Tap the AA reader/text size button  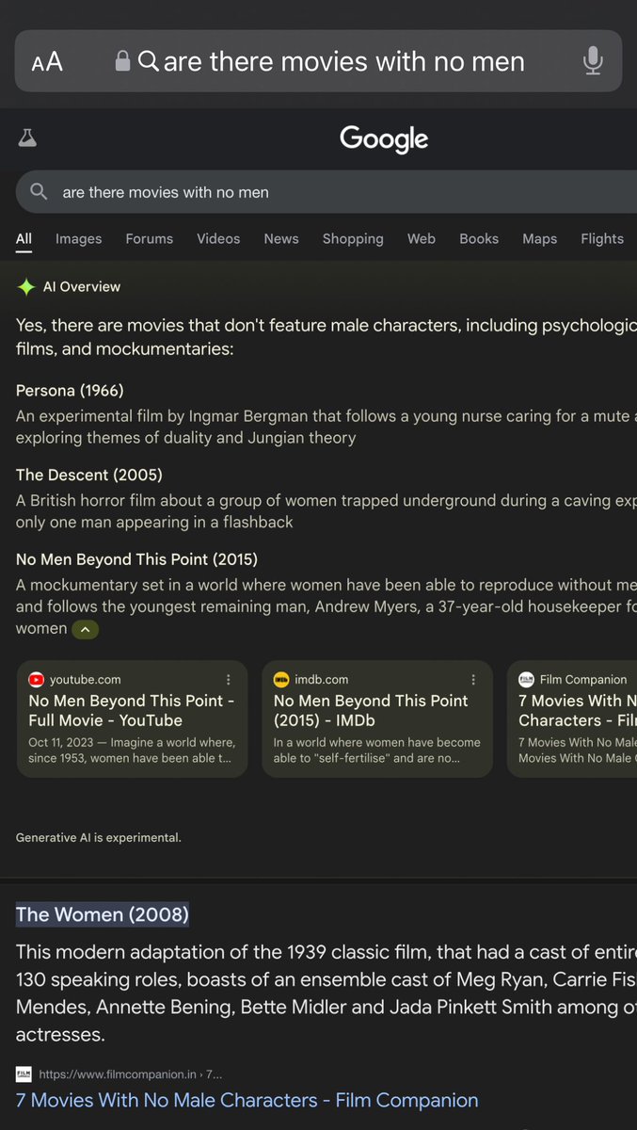pyautogui.click(x=47, y=62)
